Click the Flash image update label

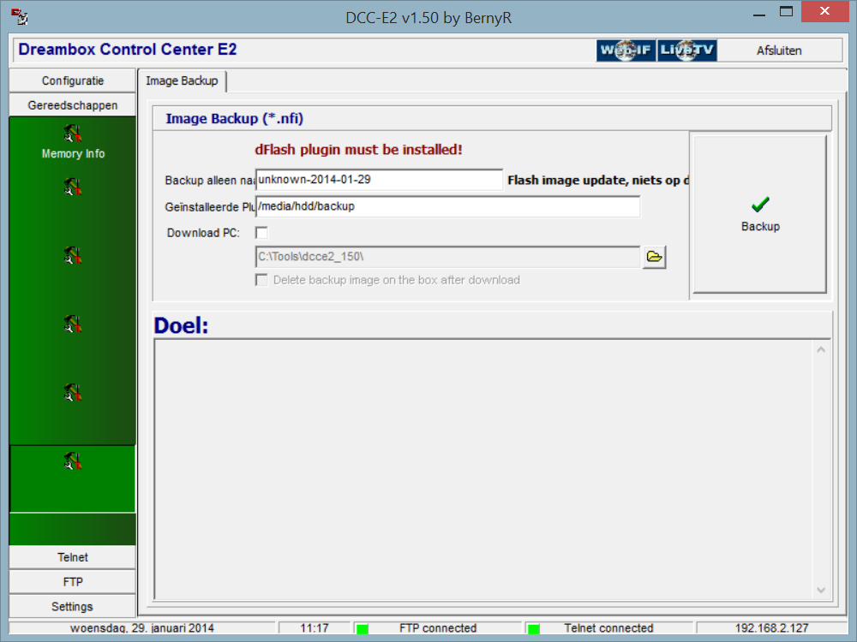598,180
